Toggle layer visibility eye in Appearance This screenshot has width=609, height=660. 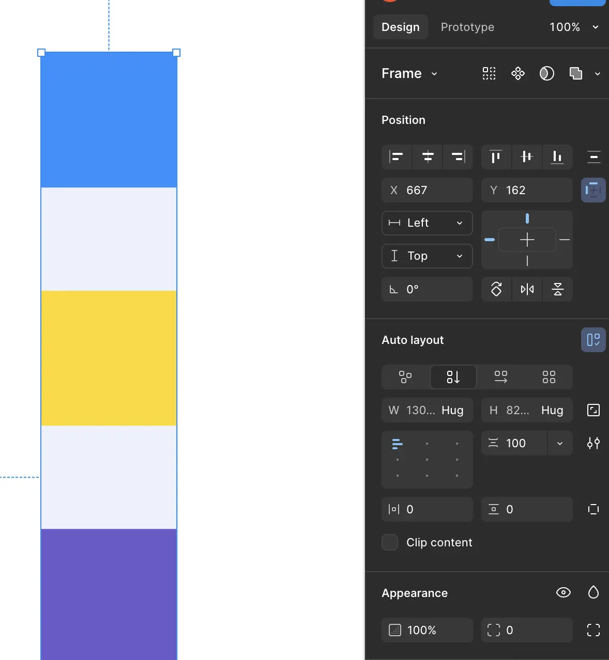pos(563,592)
